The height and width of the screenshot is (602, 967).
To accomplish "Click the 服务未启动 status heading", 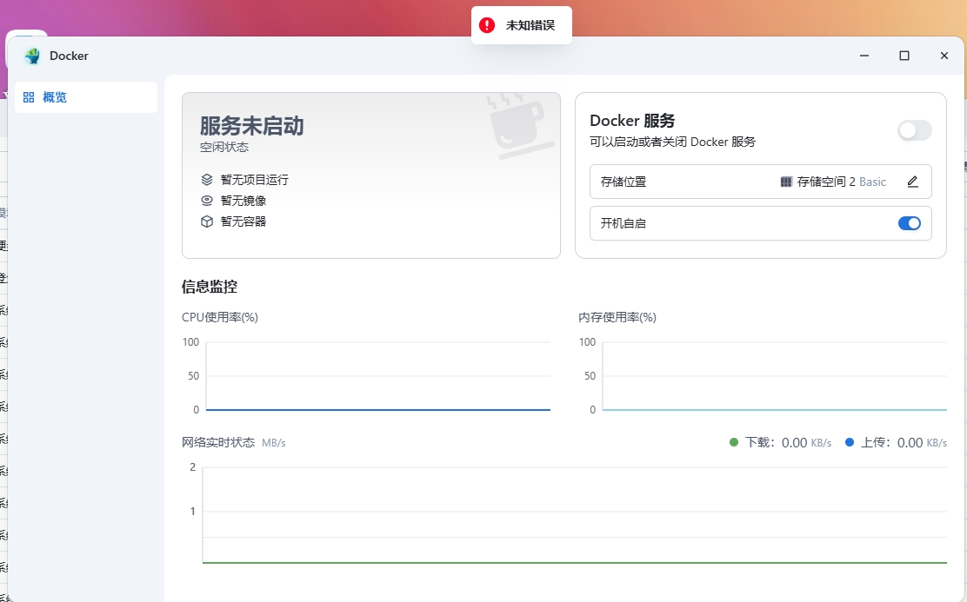I will click(x=251, y=126).
